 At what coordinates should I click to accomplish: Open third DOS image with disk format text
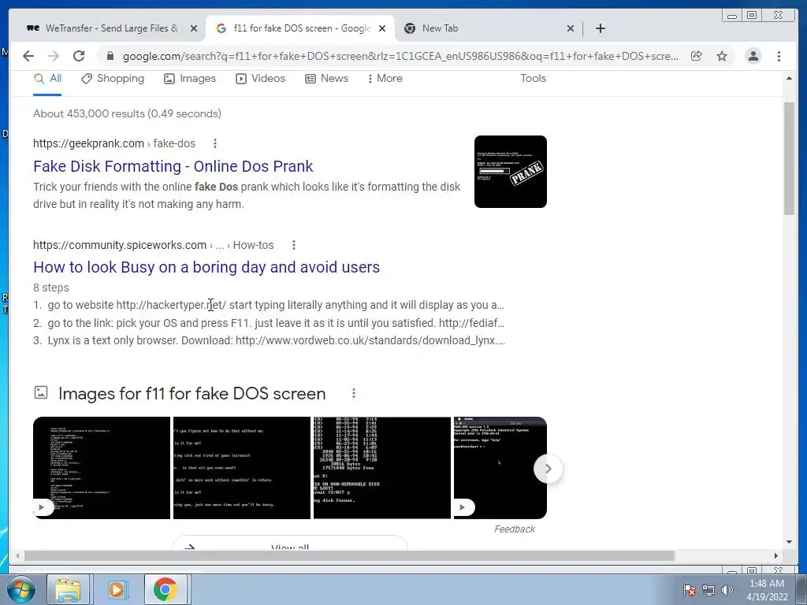point(382,468)
